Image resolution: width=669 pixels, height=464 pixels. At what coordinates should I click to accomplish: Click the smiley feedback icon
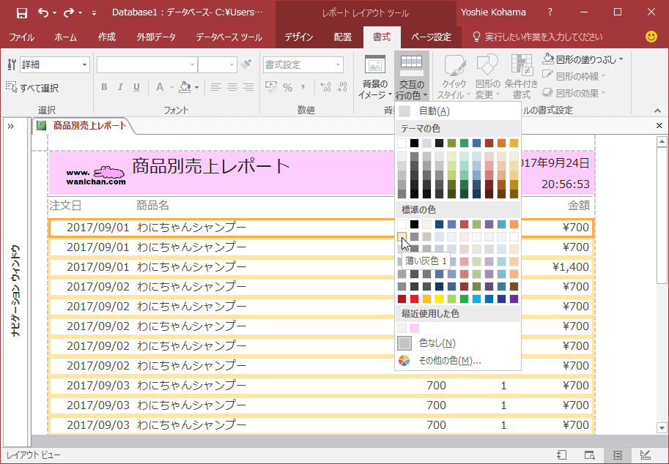(x=651, y=37)
